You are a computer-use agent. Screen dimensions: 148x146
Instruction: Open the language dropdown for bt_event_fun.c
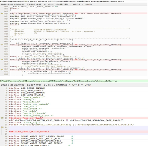click(x=70, y=4)
